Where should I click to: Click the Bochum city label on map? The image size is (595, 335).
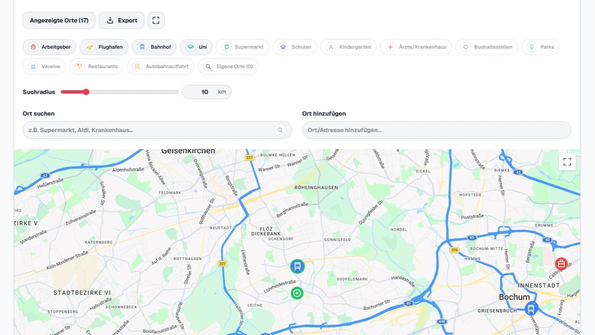coord(514,297)
